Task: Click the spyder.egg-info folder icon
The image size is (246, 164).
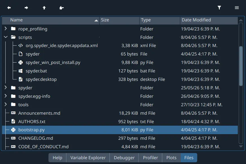Action: (x=13, y=96)
